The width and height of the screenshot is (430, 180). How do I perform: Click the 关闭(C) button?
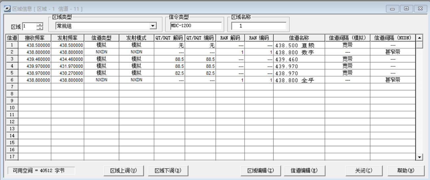coord(364,170)
